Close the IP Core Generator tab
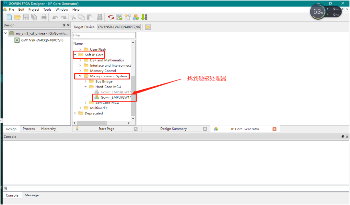This screenshot has width=350, height=205. (274, 129)
